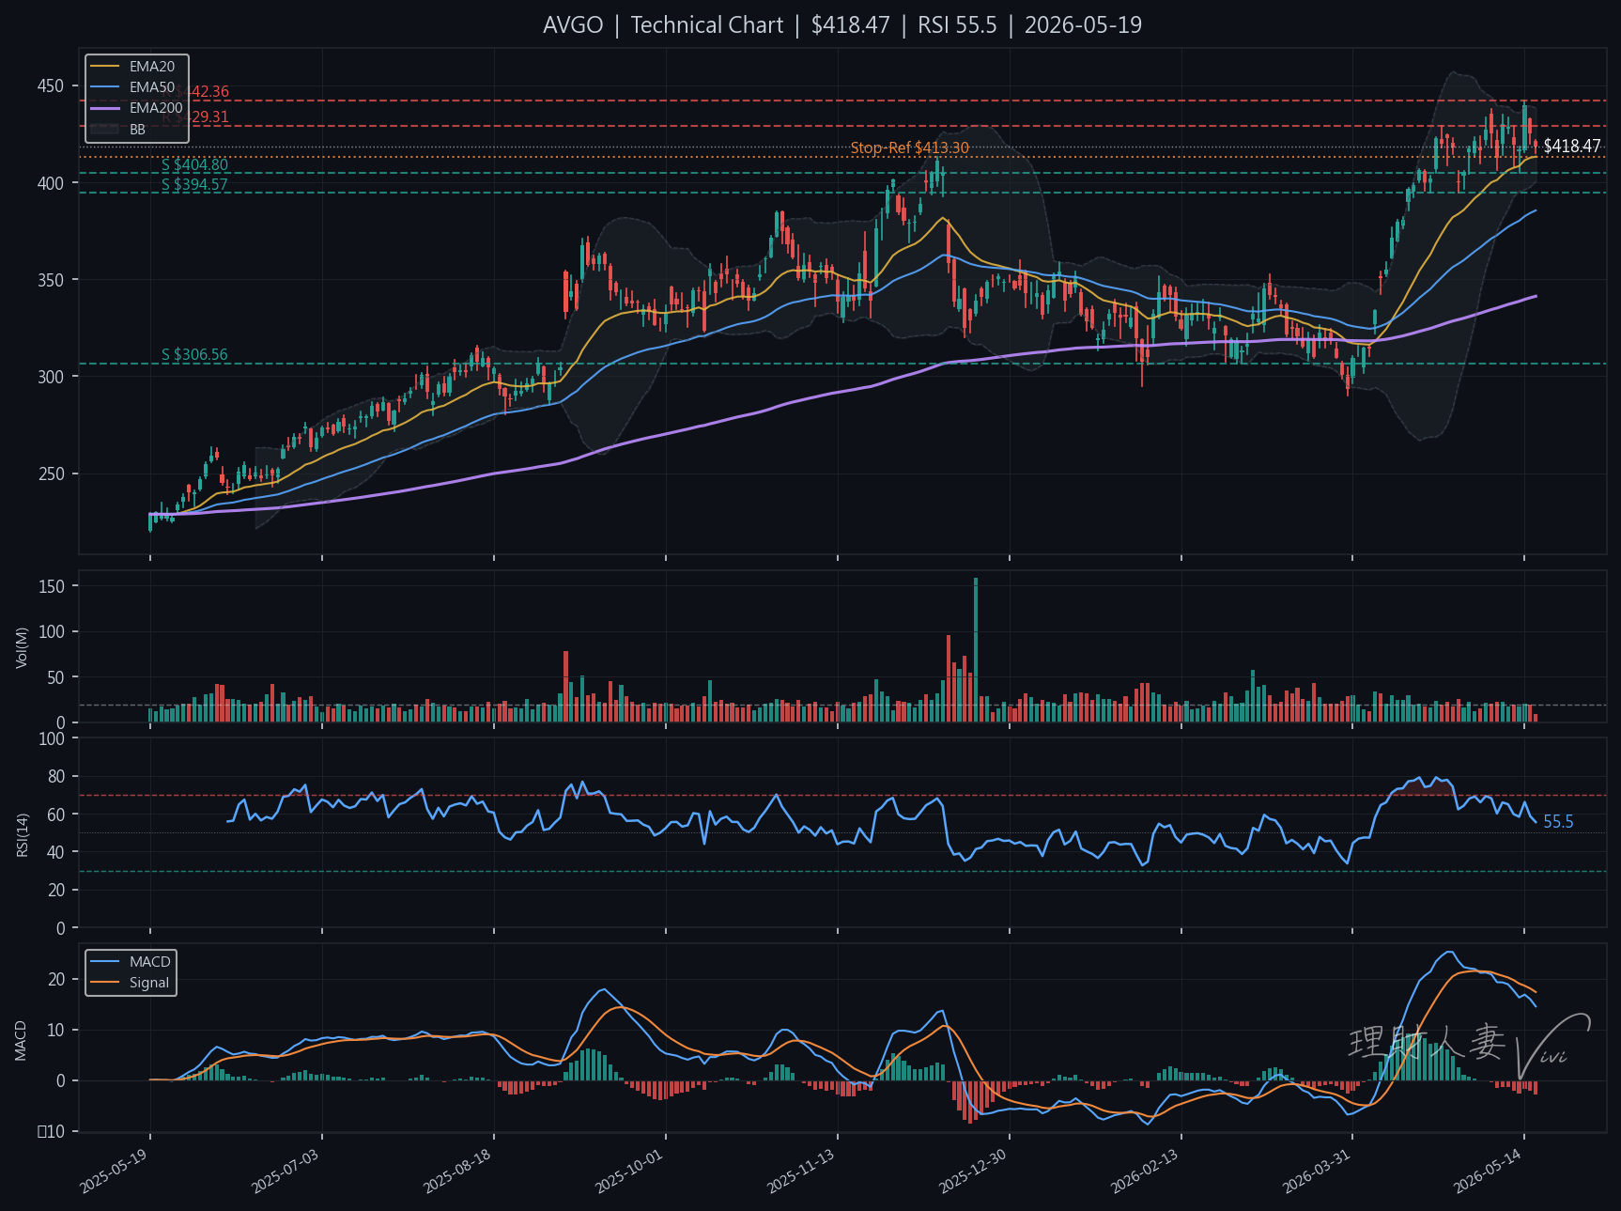Click the 0 tick on the volume axis
1621x1211 pixels.
[x=61, y=723]
